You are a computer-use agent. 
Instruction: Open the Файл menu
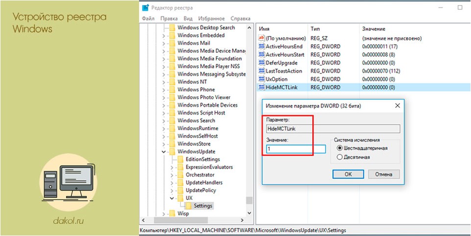148,19
